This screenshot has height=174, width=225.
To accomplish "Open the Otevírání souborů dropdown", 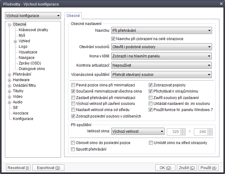I will coord(161,47).
